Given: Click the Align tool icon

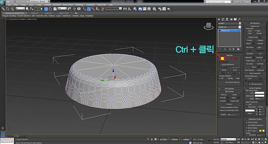Looking at the screenshot, I should click(x=130, y=9).
